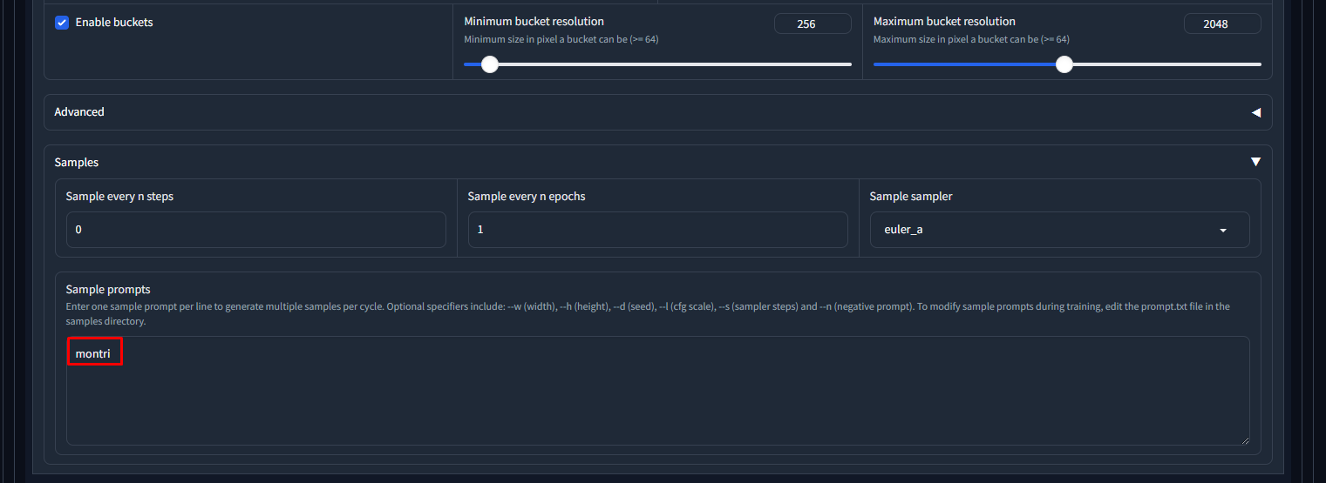Focus the Minimum bucket resolution number box
The width and height of the screenshot is (1326, 483).
click(x=813, y=24)
